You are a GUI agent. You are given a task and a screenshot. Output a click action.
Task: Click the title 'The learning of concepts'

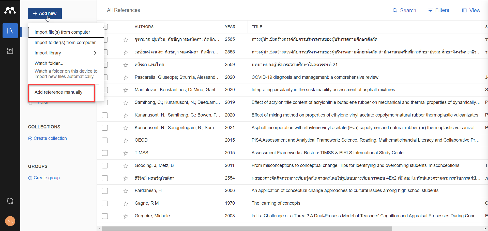276,203
